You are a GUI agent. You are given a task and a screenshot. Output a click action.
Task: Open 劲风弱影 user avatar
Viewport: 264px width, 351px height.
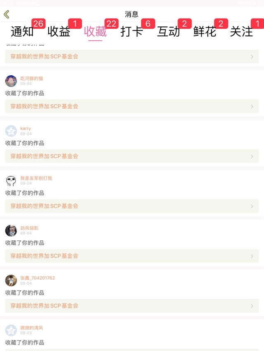click(x=11, y=230)
